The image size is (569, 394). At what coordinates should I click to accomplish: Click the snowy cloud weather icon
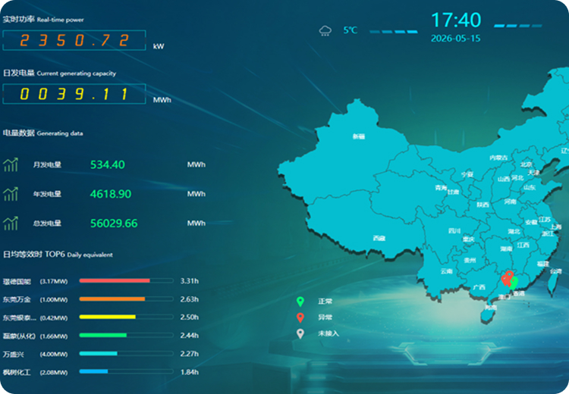coord(325,31)
